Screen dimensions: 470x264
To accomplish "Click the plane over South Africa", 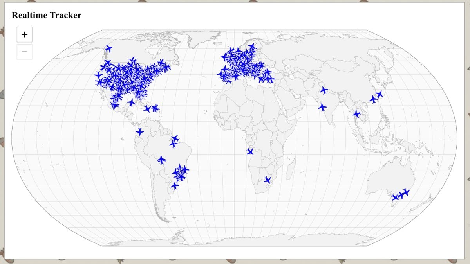I will click(267, 180).
